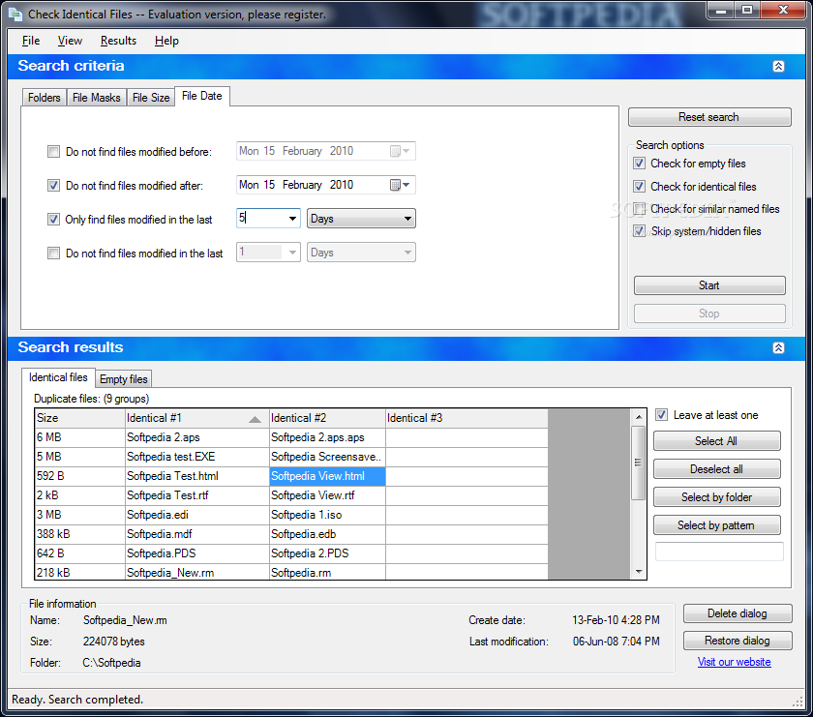
Task: Select Softpedia.mdf cell
Action: pyautogui.click(x=197, y=534)
